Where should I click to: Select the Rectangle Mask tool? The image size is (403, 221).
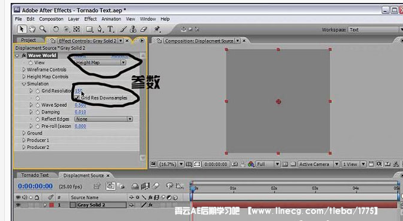pyautogui.click(x=89, y=29)
